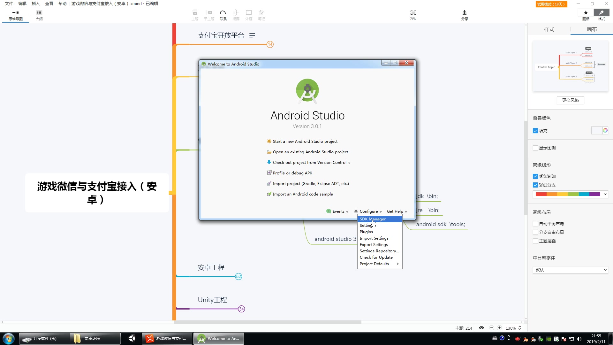613x345 pixels.
Task: Expand the 52 subtopics under 安卓工程
Action: pos(238,277)
